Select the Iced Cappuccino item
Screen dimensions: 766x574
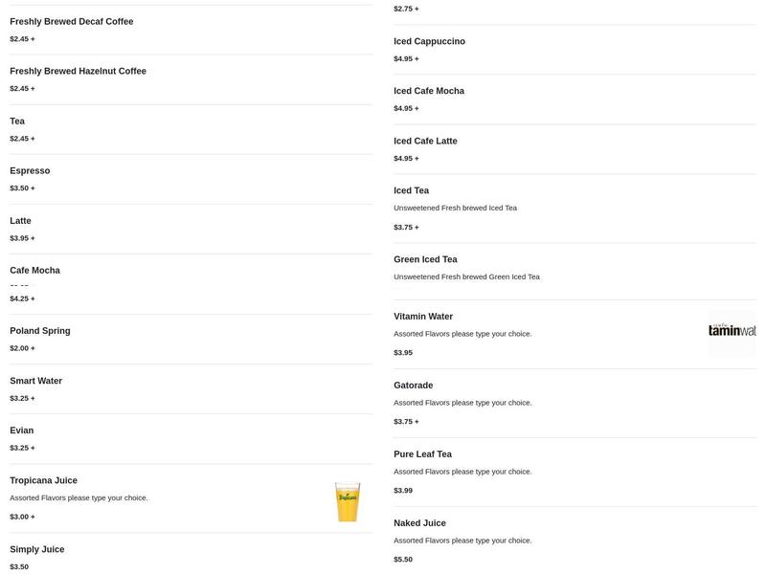pyautogui.click(x=429, y=42)
